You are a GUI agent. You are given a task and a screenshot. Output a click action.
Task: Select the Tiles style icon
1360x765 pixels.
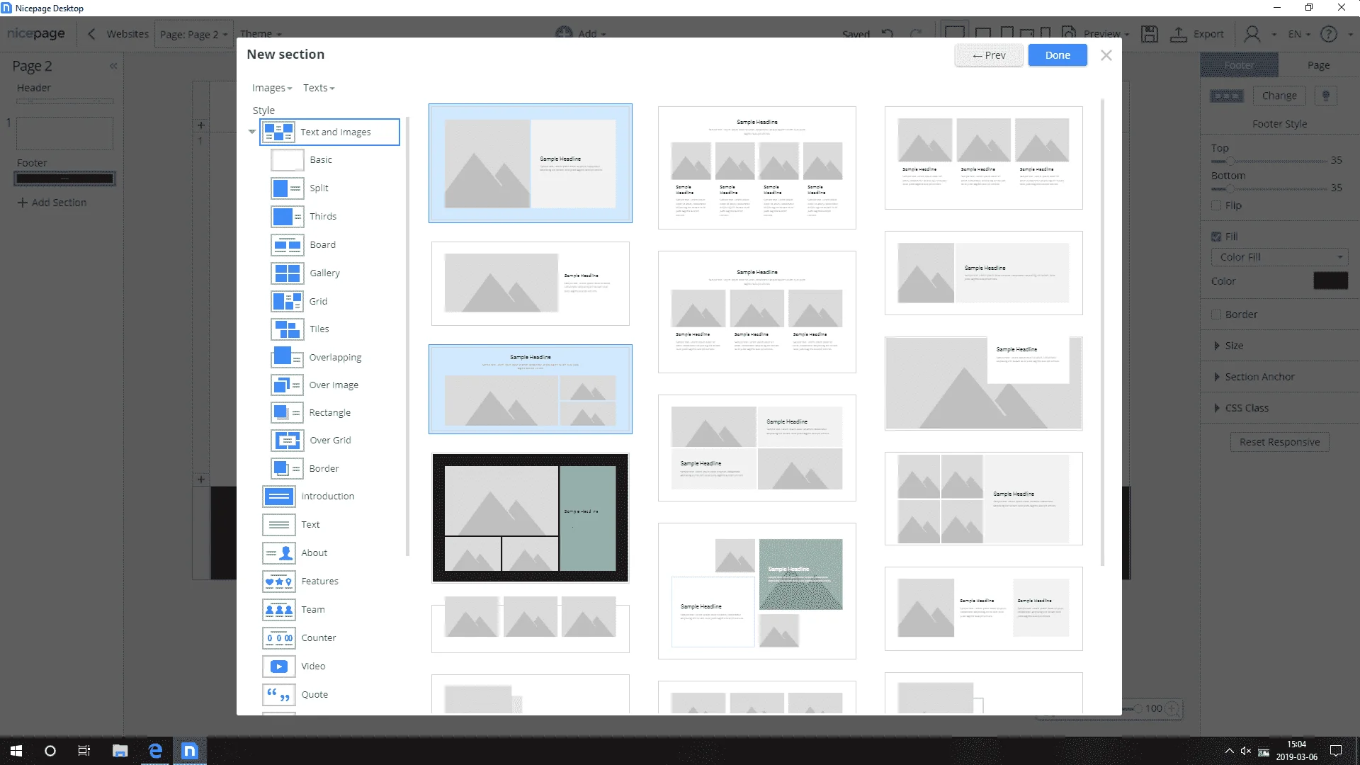(x=287, y=329)
